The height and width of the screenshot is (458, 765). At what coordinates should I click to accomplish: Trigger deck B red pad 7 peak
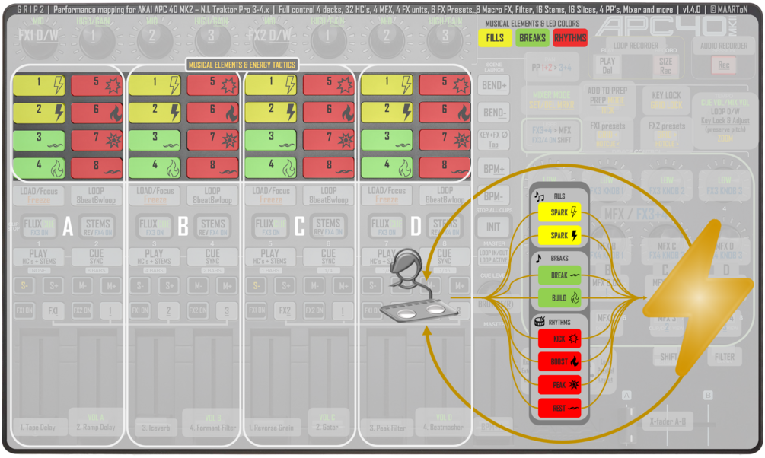(x=212, y=141)
